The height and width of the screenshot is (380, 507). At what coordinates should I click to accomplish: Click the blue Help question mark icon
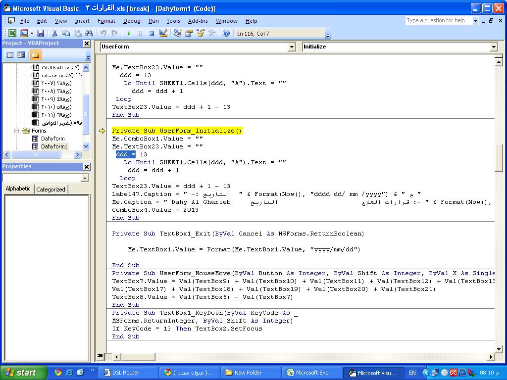(226, 33)
